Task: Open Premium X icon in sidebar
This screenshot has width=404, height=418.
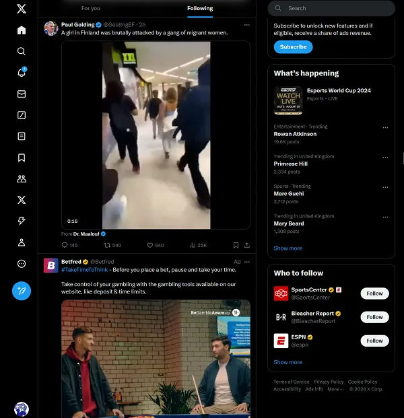Action: coord(22,200)
